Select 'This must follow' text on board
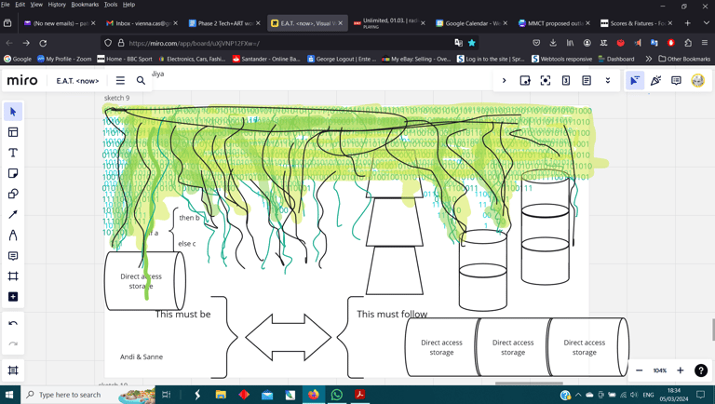Viewport: 715px width, 404px height. [x=392, y=315]
